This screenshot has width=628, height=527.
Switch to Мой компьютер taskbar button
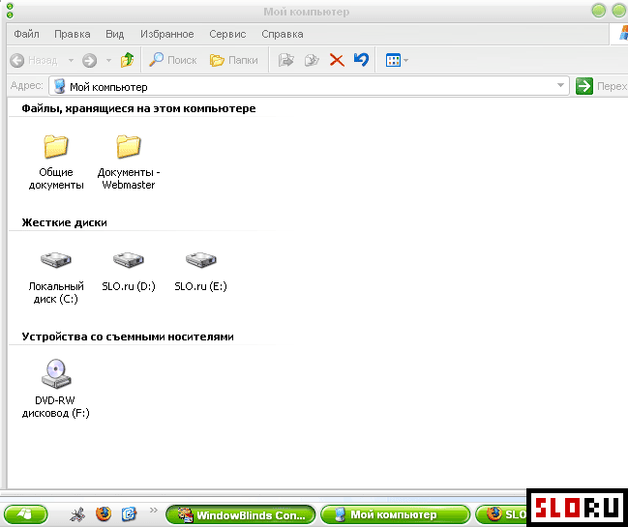coord(396,514)
